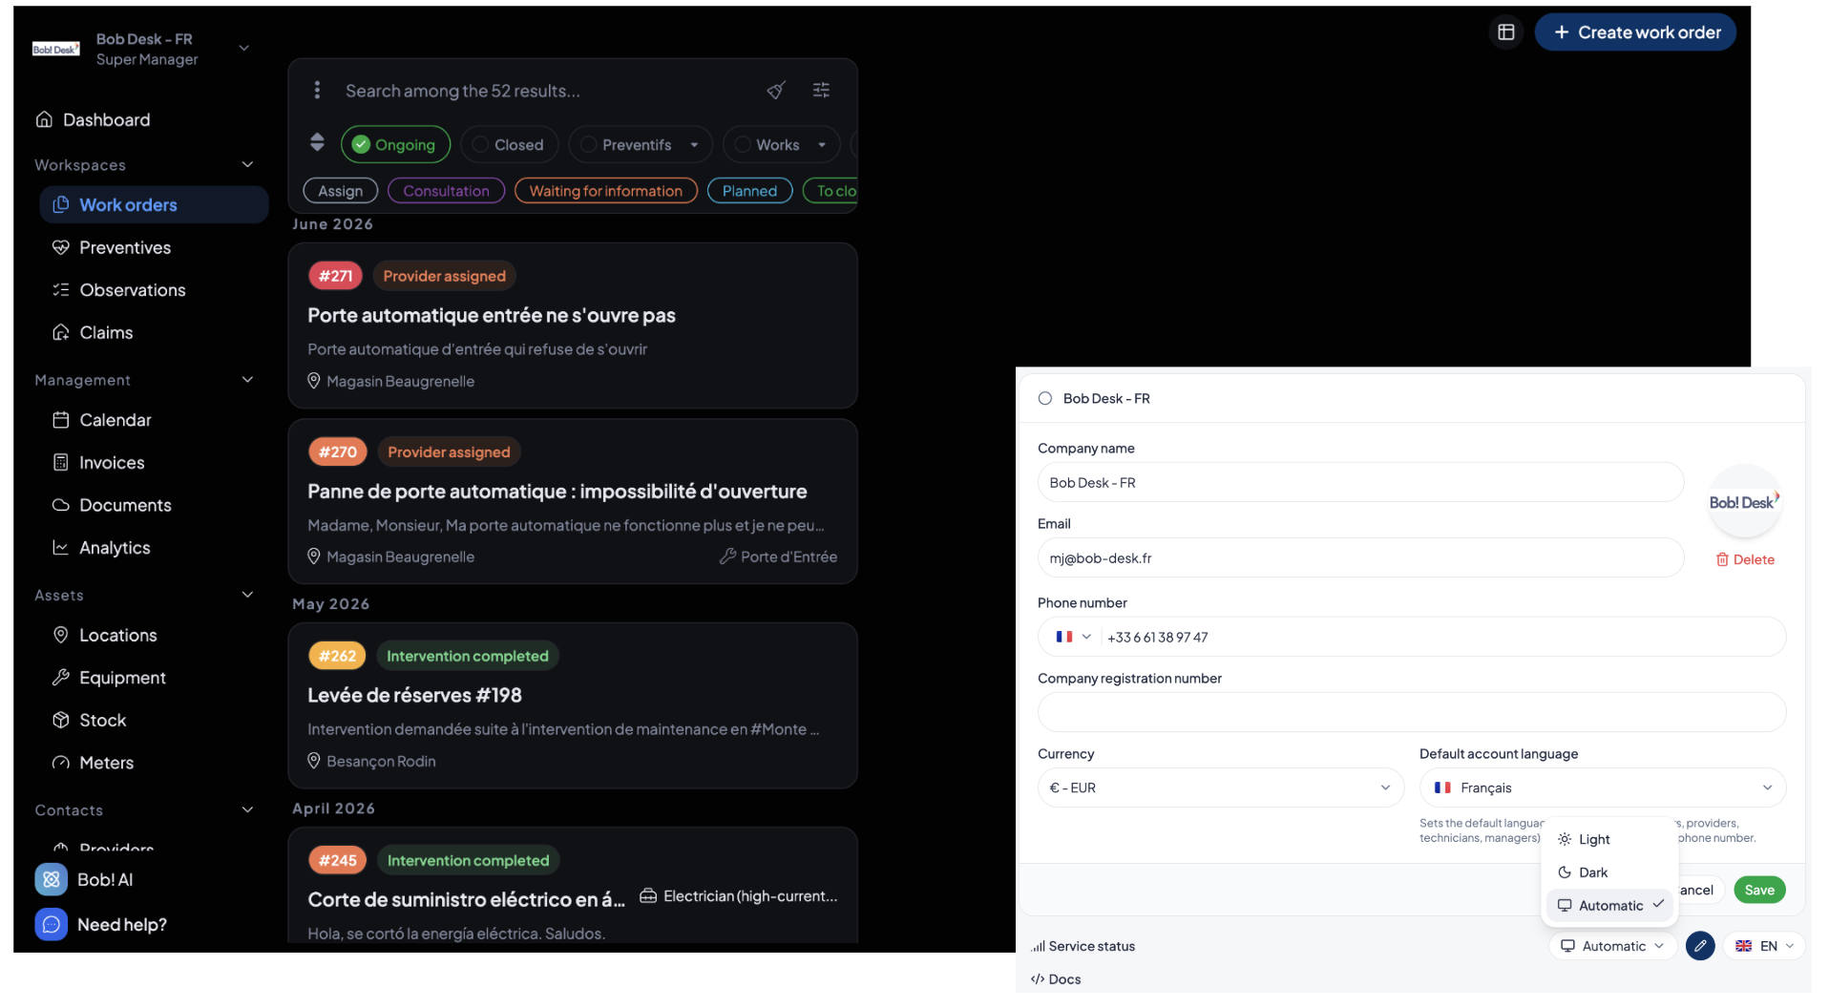Click the clear filters broom icon
The width and height of the screenshot is (1829, 1008).
coord(776,91)
